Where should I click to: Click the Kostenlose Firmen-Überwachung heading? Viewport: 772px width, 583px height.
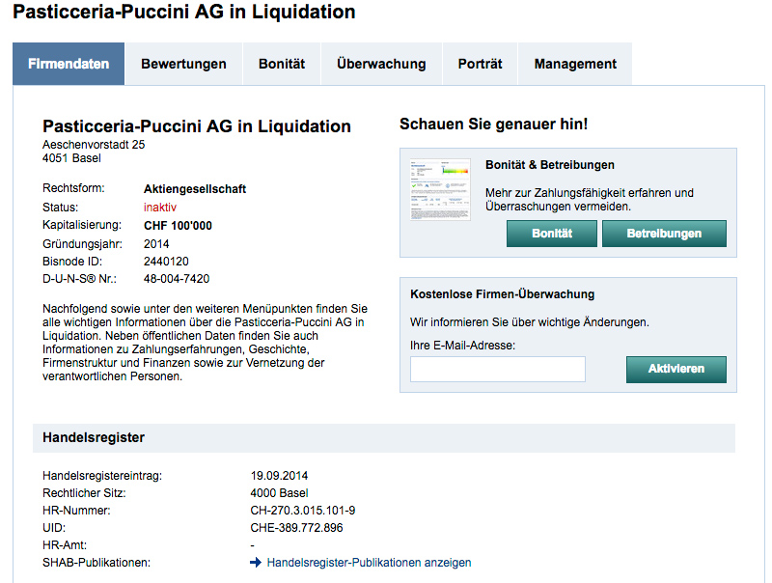[x=502, y=294]
